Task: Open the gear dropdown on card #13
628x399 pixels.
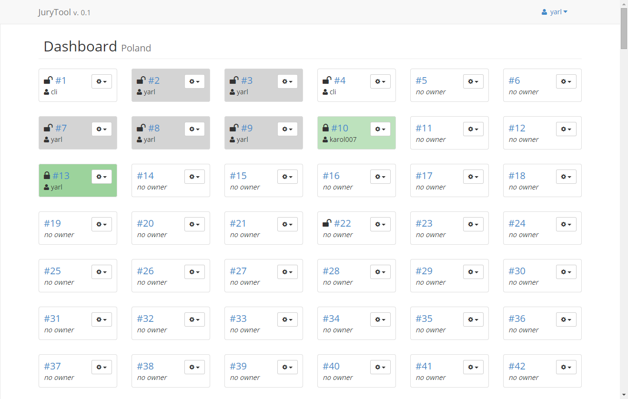Action: click(101, 177)
